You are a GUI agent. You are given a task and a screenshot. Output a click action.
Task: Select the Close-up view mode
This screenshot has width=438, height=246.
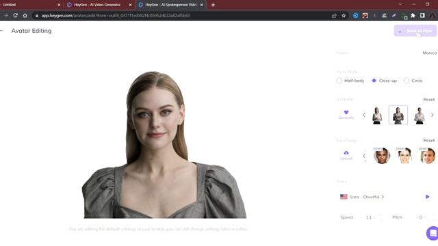(384, 81)
